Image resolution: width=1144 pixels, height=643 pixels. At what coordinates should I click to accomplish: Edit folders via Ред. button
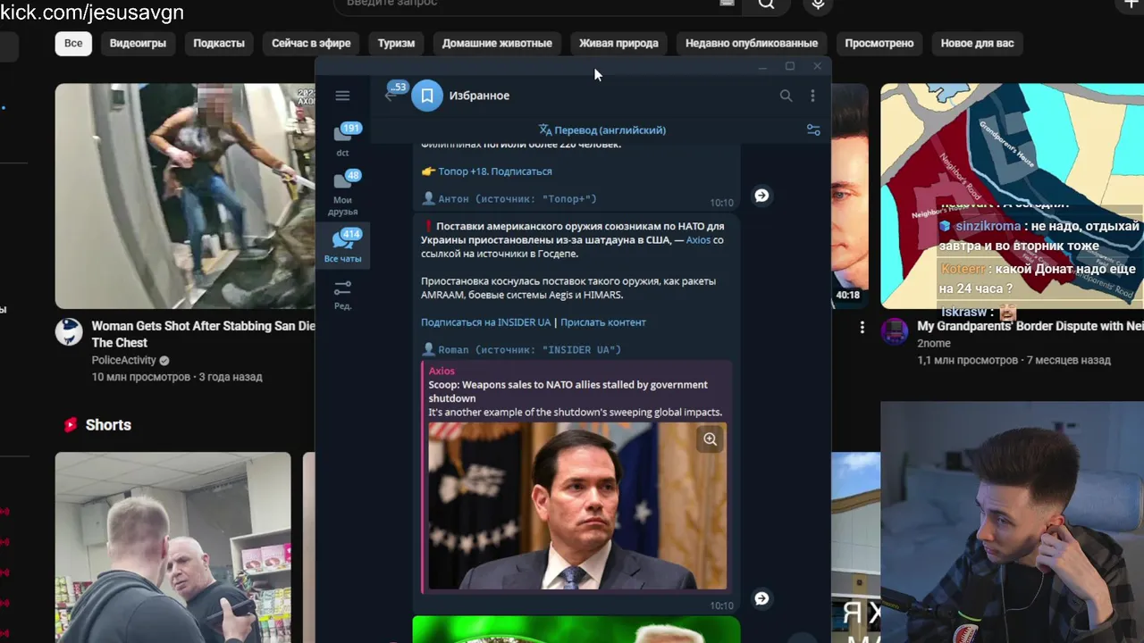[343, 294]
